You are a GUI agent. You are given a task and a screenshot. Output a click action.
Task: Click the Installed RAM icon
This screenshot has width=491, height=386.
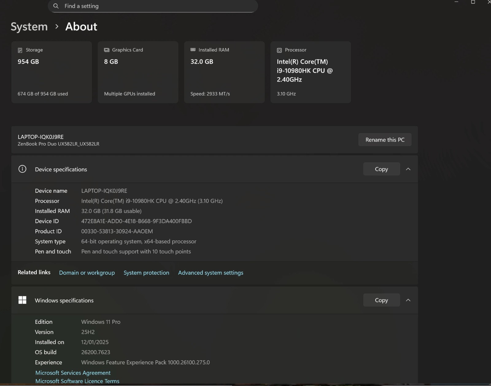click(193, 50)
